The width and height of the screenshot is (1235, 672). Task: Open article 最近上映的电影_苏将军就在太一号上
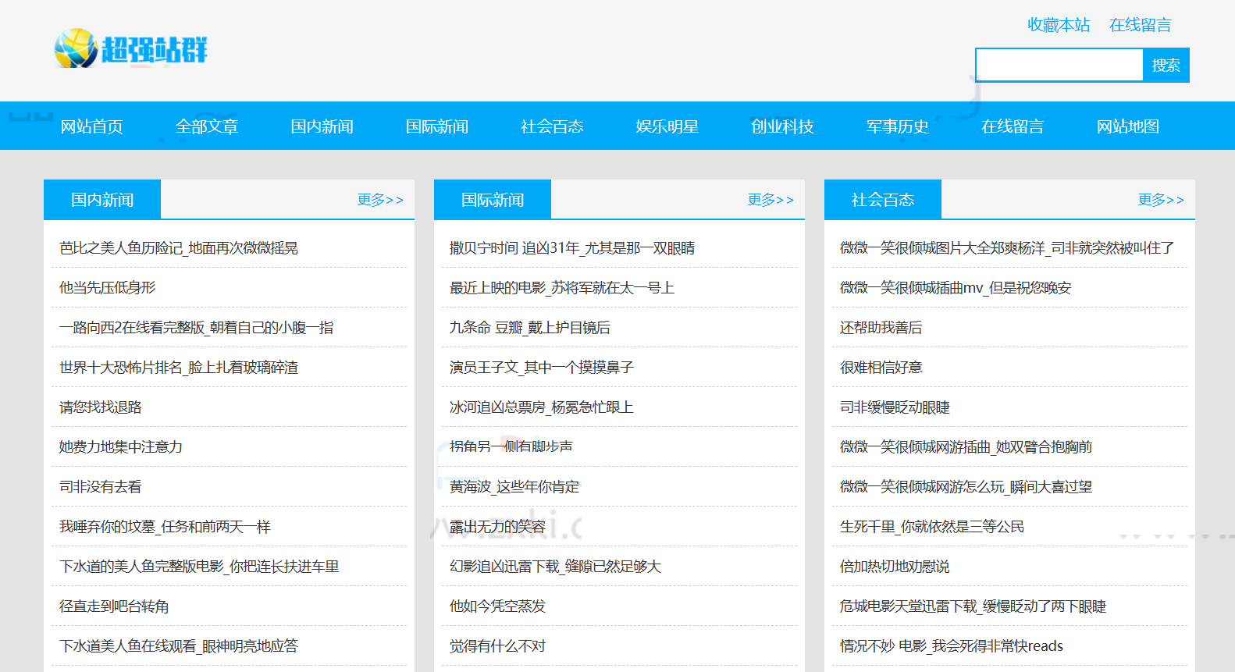[562, 288]
